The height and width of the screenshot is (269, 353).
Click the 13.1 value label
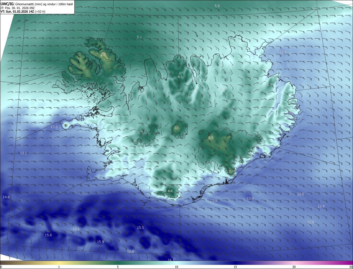coord(23,153)
